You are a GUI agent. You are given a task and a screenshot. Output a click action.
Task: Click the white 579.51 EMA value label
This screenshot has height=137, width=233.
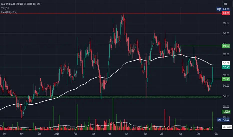[226, 63]
